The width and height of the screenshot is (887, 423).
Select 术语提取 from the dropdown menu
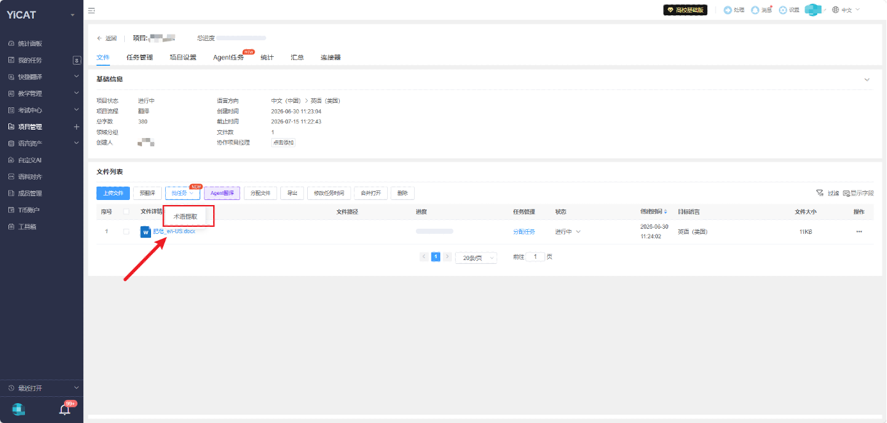[186, 217]
